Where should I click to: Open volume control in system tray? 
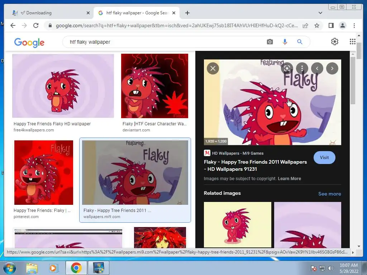pyautogui.click(x=331, y=268)
